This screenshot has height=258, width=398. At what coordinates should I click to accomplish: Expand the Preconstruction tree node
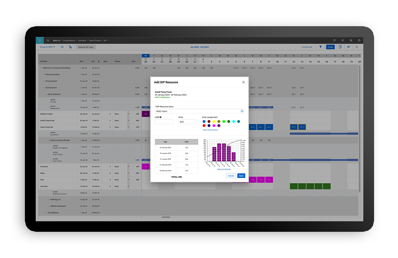click(43, 74)
